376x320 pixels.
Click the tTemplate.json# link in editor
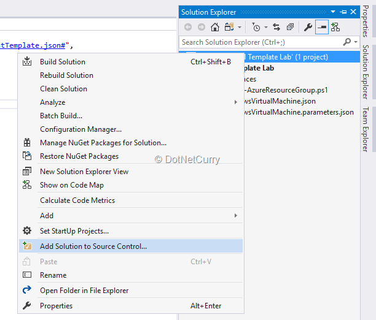click(33, 45)
